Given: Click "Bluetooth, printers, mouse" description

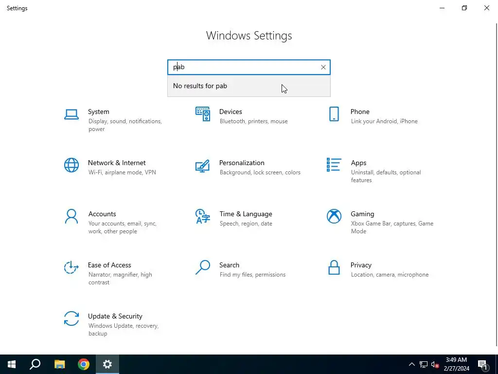Looking at the screenshot, I should tap(253, 121).
